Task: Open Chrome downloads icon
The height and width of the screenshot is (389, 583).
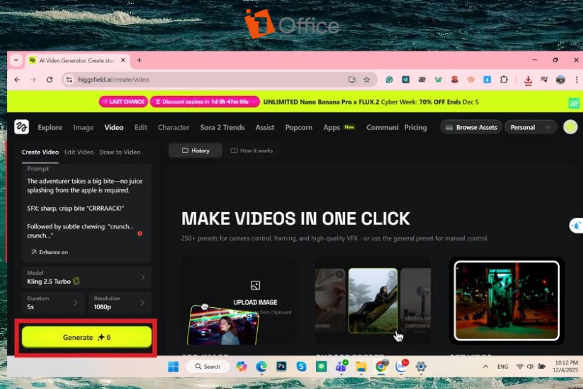Action: [528, 80]
